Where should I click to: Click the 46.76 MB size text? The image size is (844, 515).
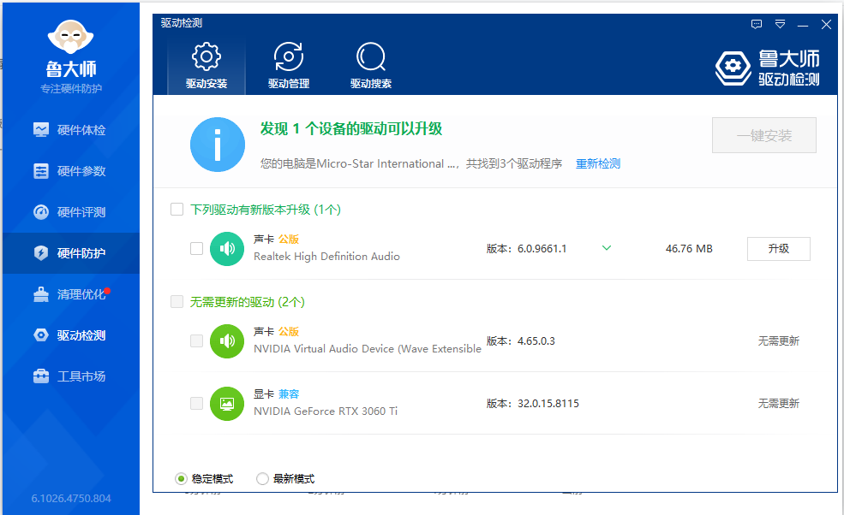click(689, 248)
